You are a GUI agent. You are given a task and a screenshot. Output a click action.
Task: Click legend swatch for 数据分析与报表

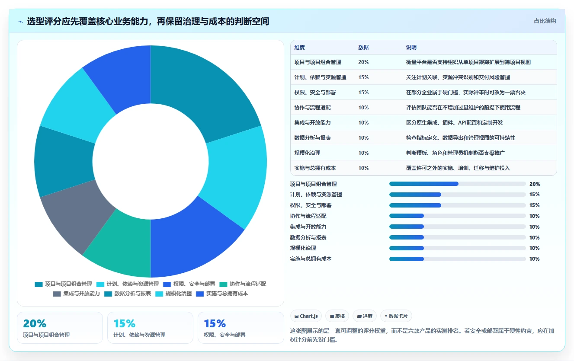coord(108,294)
